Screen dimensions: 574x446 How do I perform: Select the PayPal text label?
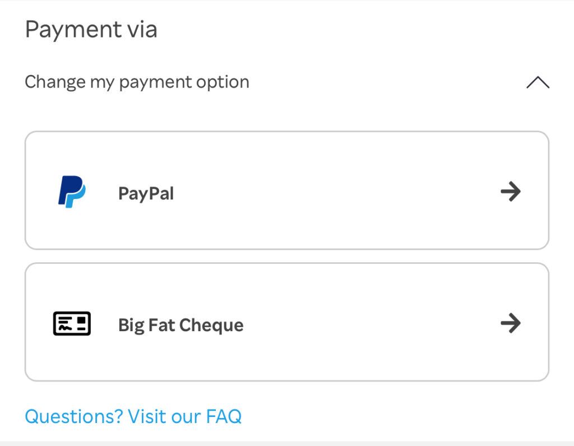(x=146, y=193)
